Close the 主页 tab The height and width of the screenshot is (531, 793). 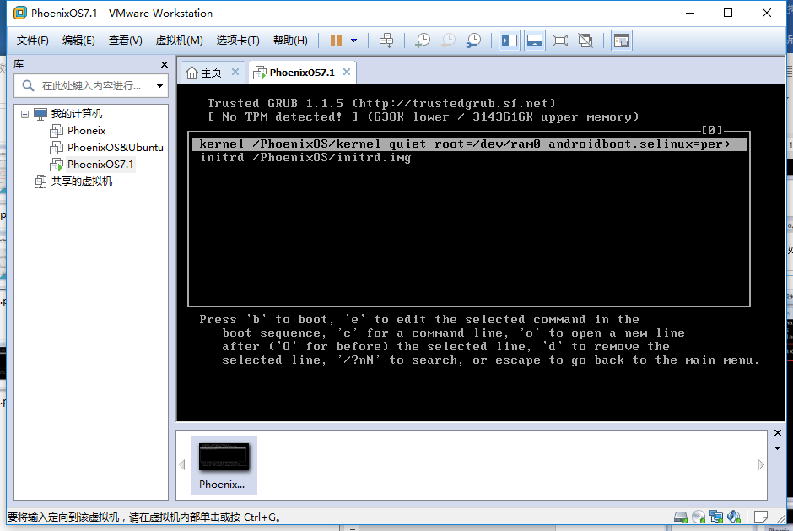(235, 72)
